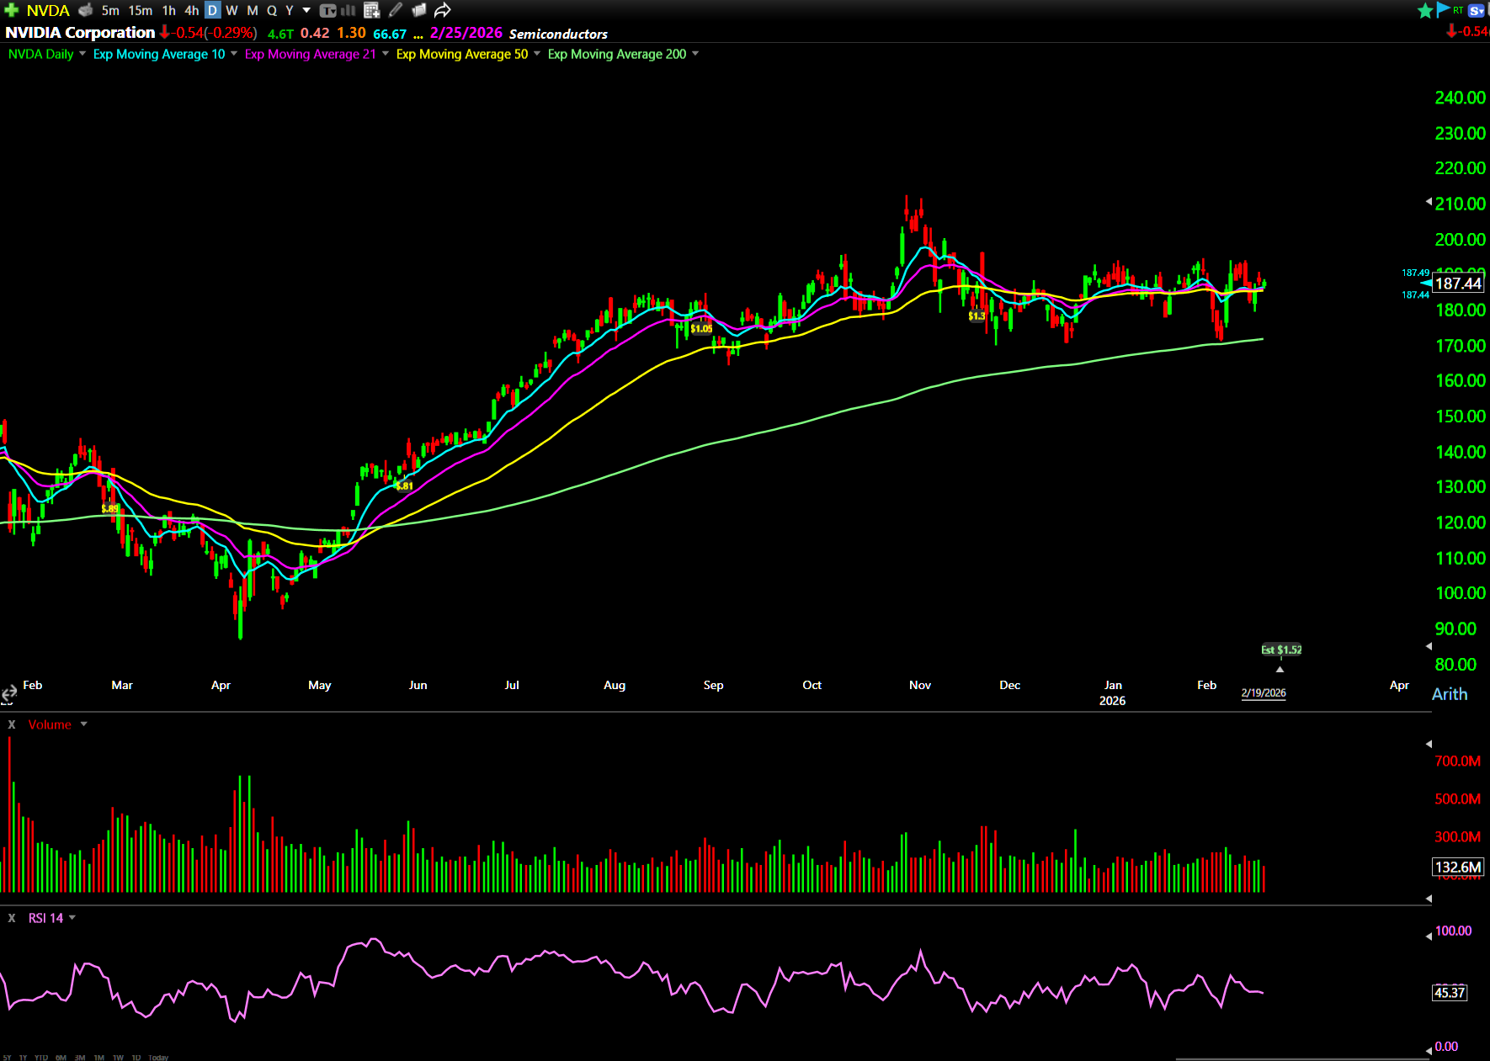Remove the RSI 14 pane with X
The width and height of the screenshot is (1490, 1061).
click(12, 918)
